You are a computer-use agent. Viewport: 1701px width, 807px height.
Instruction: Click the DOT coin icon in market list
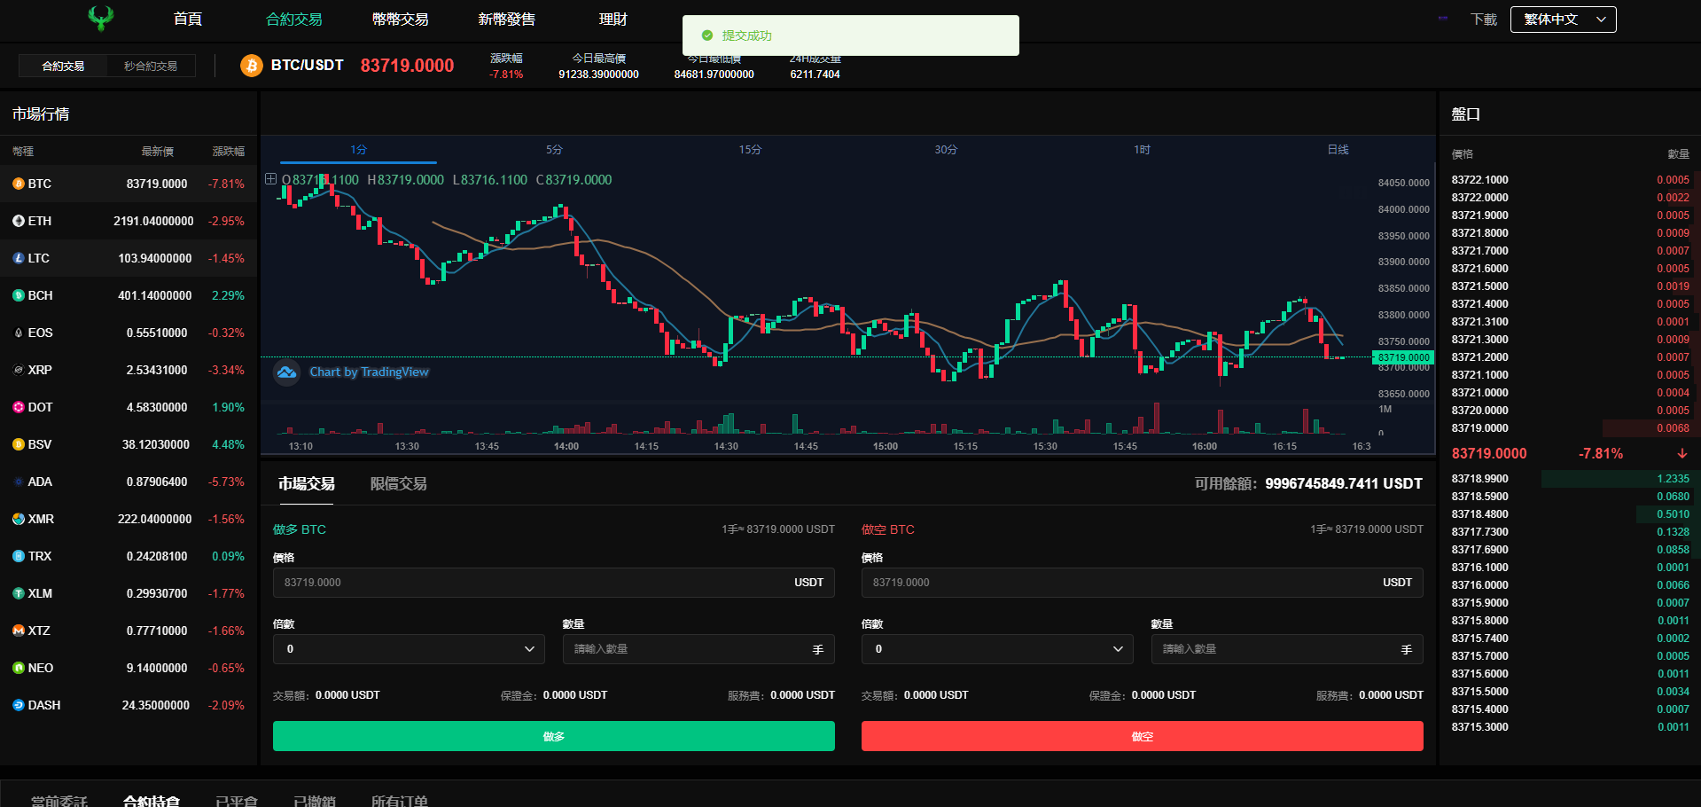tap(19, 407)
